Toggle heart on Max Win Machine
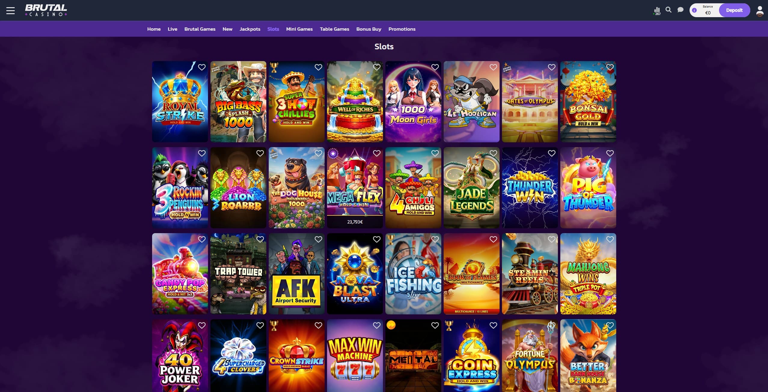Image resolution: width=768 pixels, height=392 pixels. click(x=377, y=326)
